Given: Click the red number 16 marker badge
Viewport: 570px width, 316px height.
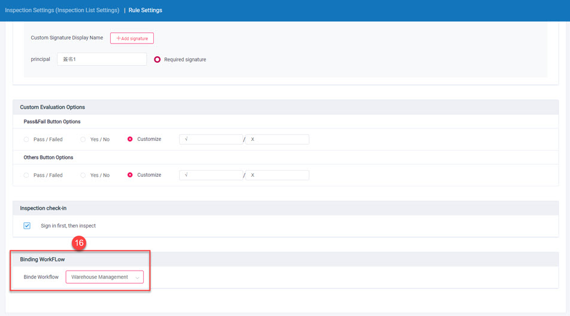Looking at the screenshot, I should tap(79, 243).
